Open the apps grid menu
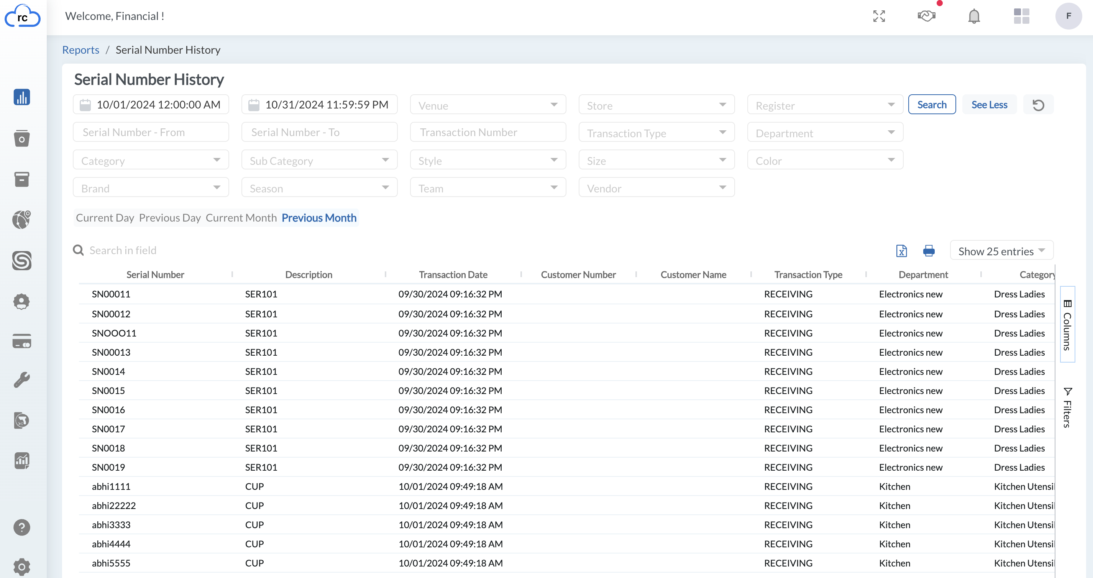 1021,16
